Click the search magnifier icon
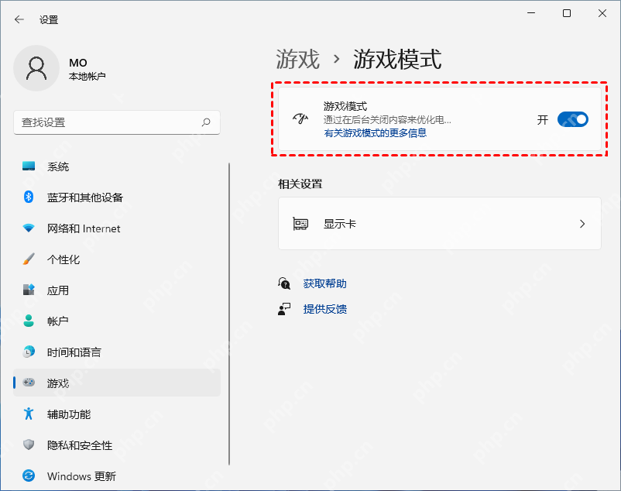This screenshot has width=621, height=491. (x=206, y=122)
